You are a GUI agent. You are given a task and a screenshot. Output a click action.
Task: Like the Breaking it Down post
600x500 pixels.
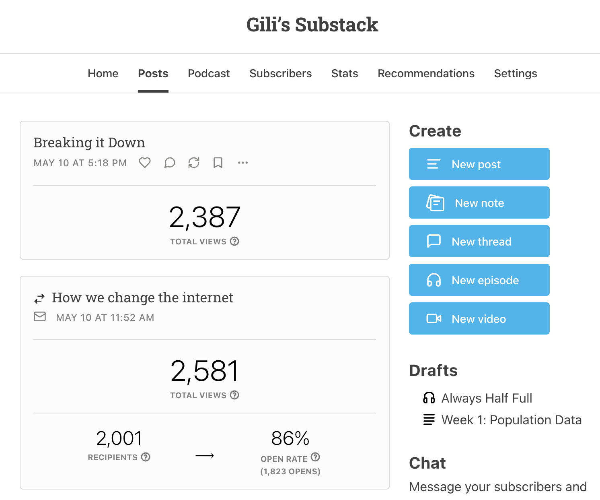pos(144,163)
